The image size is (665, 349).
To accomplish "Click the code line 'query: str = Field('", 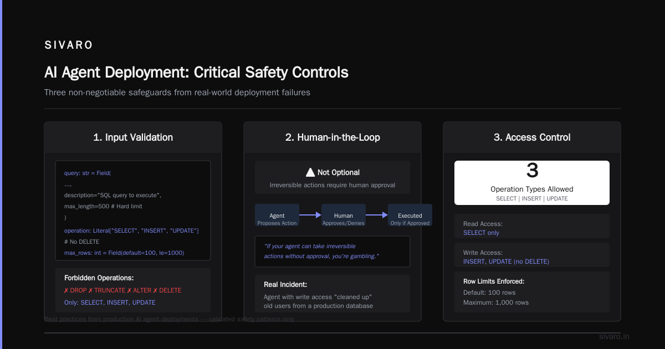I will coord(88,173).
